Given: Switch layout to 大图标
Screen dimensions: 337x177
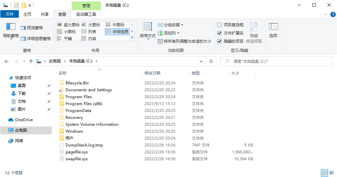Looking at the screenshot, I should 91,25.
